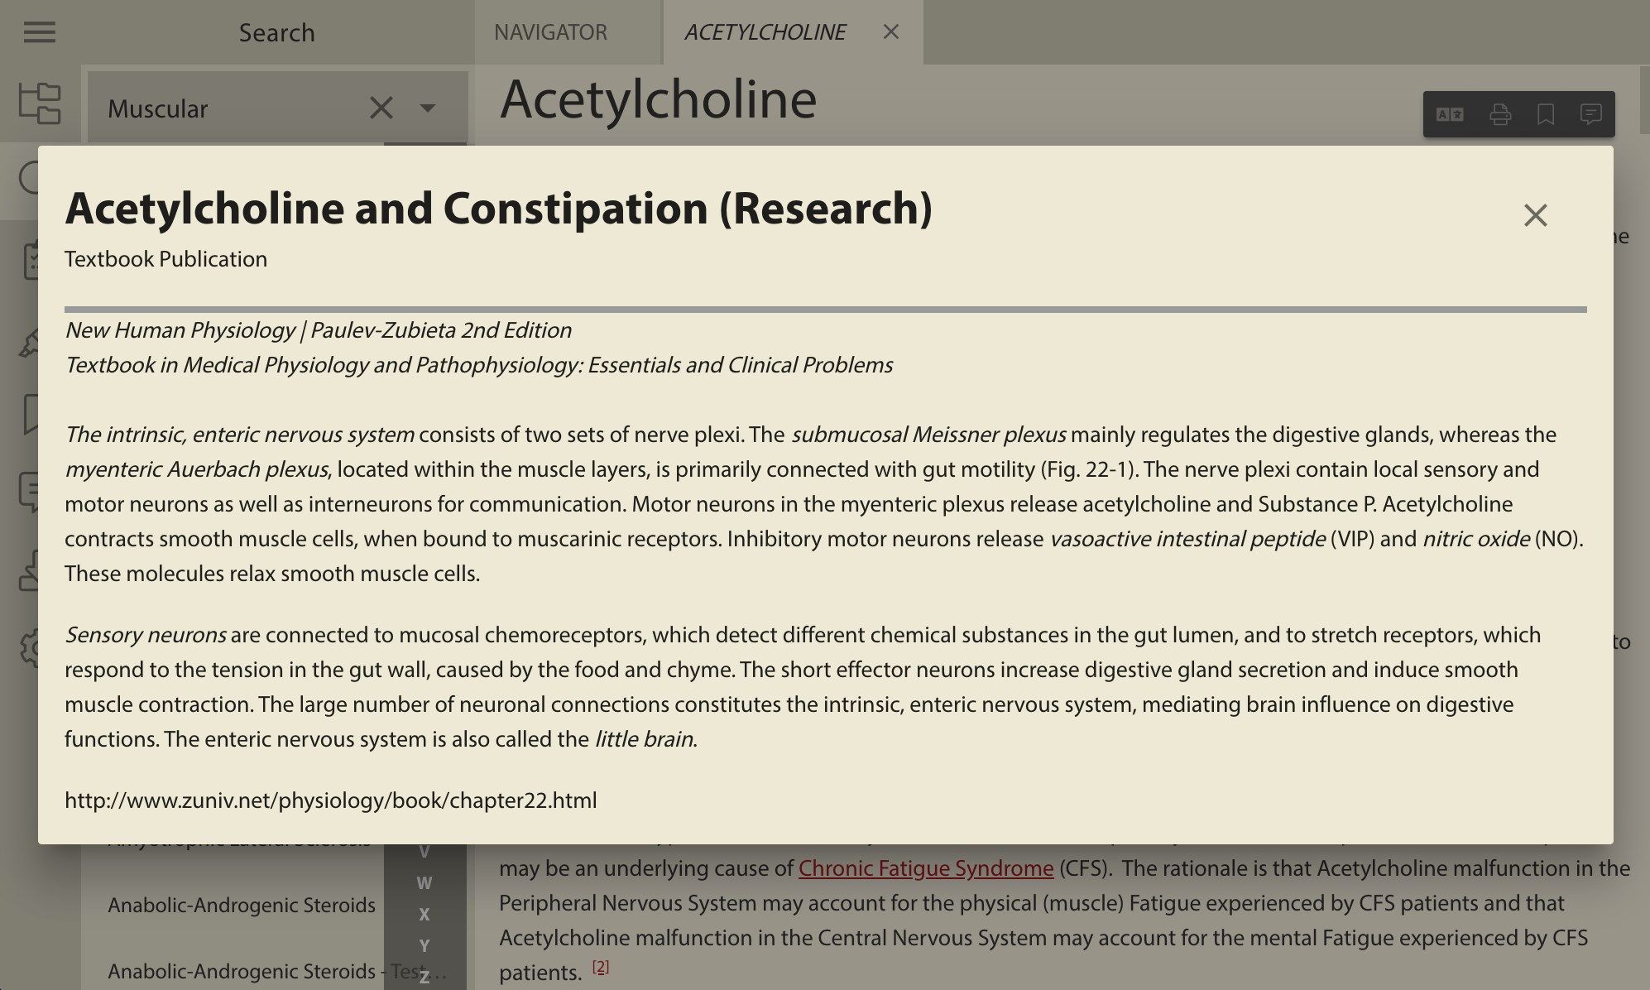Select Anabolic-Androgenic Steroids - Test entry
Screen dimensions: 1650x990
[x=277, y=971]
